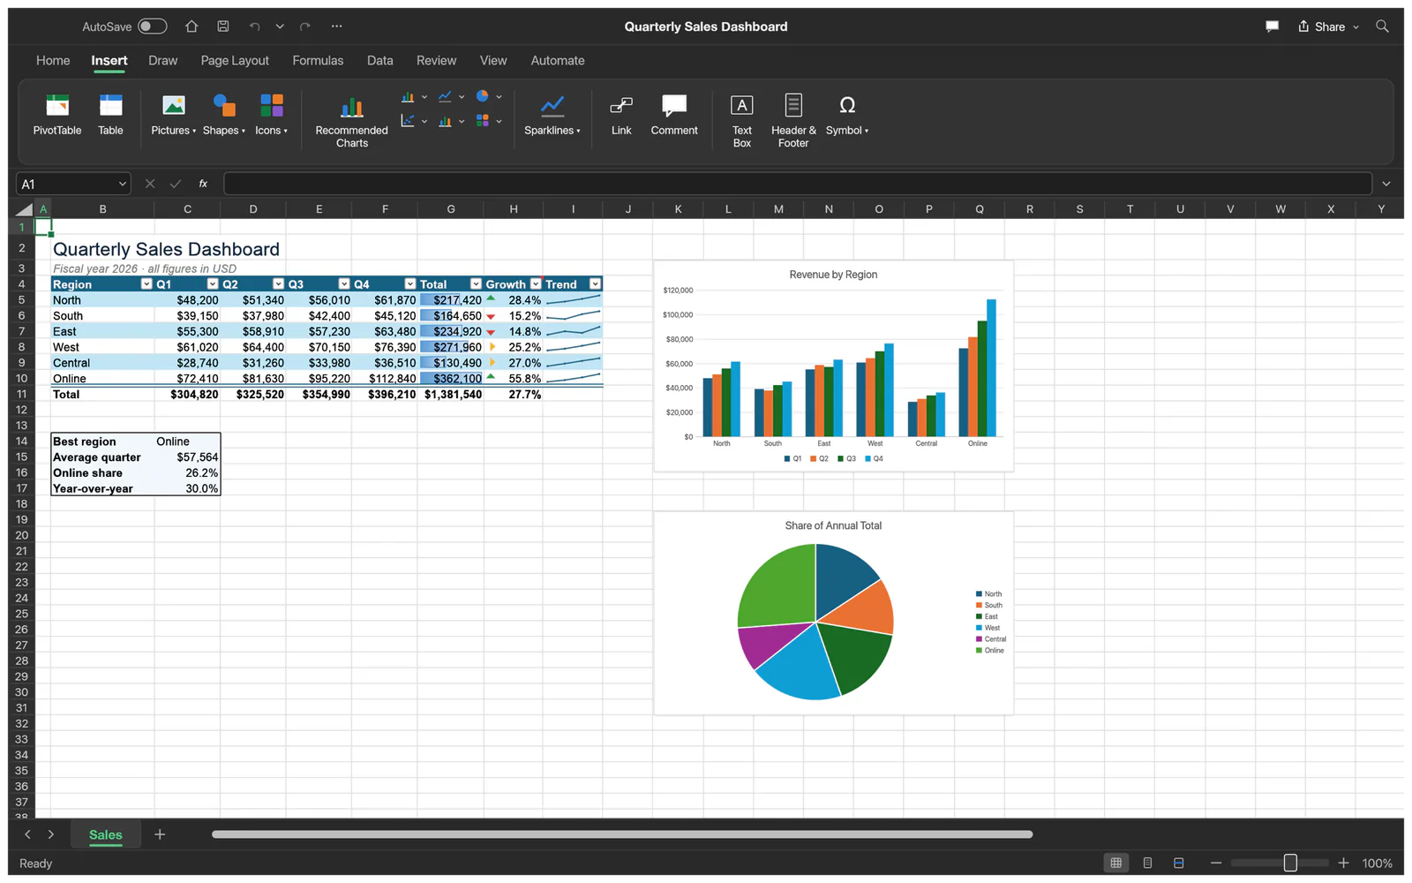Toggle Normal grid view button
The image size is (1412, 883).
1115,863
